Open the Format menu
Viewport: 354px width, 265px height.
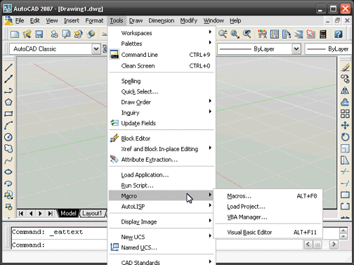pyautogui.click(x=94, y=20)
